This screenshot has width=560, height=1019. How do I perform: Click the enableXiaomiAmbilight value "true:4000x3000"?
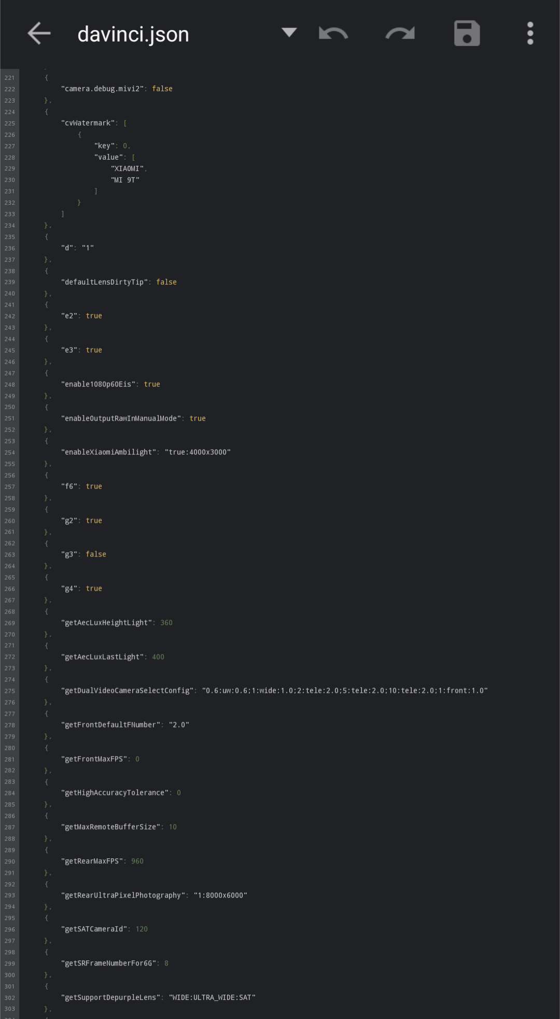click(198, 452)
